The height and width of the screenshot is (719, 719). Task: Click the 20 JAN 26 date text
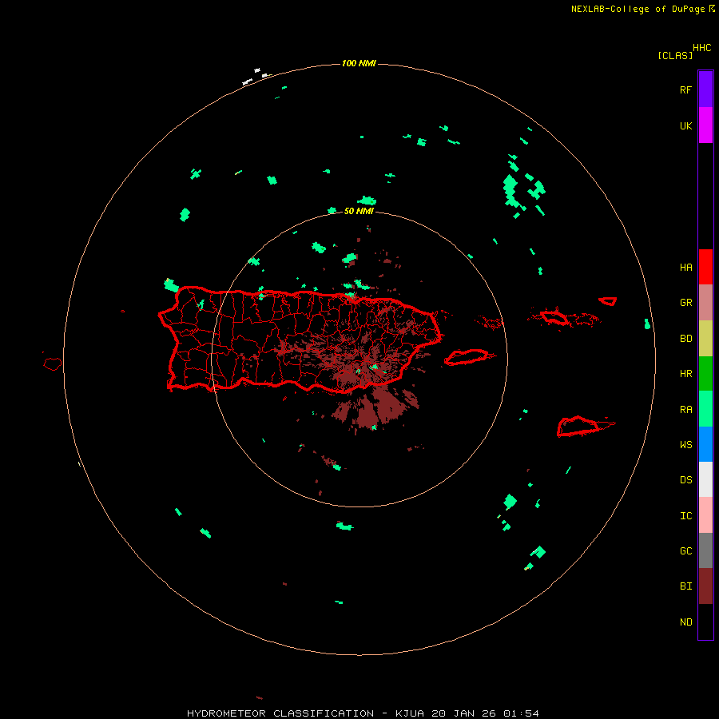(463, 713)
